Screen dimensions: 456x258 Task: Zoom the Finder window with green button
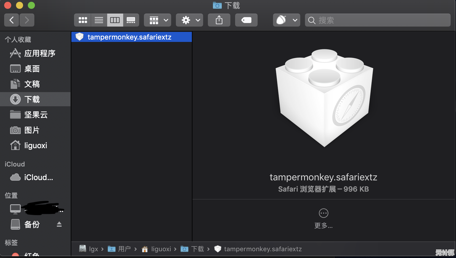click(31, 5)
